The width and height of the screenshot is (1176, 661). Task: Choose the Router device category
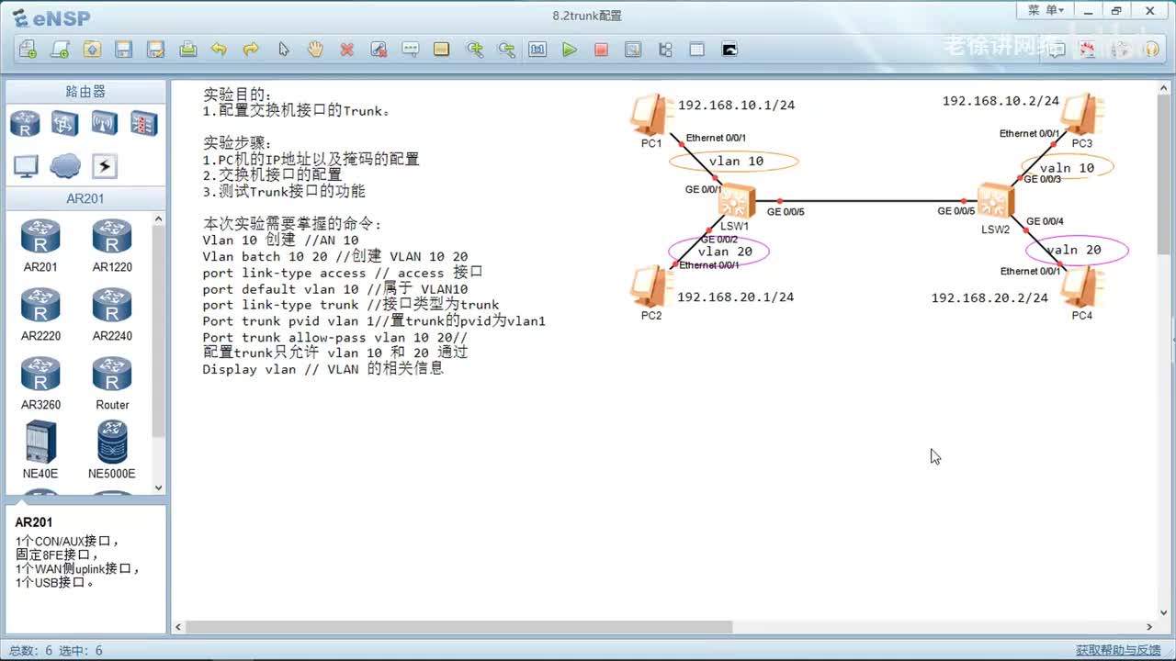26,123
